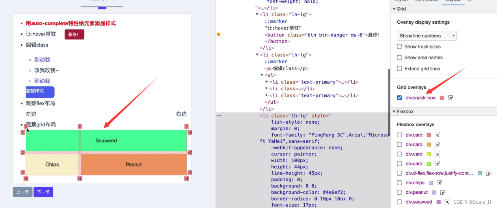Enable Show track sizes checkbox
This screenshot has width=497, height=208.
pyautogui.click(x=399, y=47)
